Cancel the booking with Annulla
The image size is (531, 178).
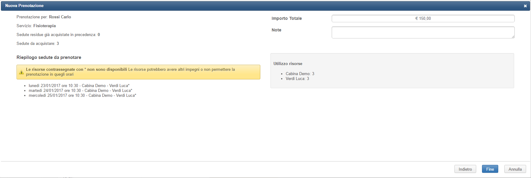click(515, 169)
